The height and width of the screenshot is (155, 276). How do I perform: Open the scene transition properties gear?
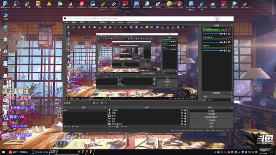pyautogui.click(x=231, y=97)
